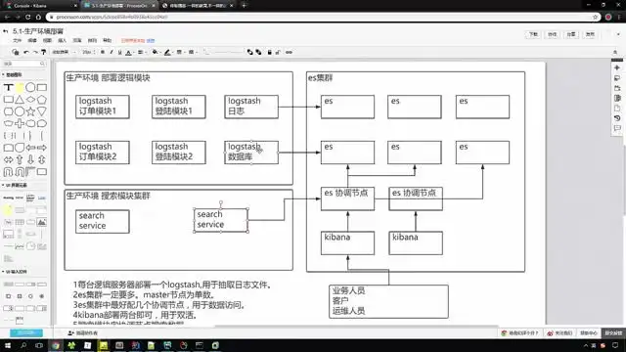
Task: Select the left kibana box on canvas
Action: coord(348,242)
